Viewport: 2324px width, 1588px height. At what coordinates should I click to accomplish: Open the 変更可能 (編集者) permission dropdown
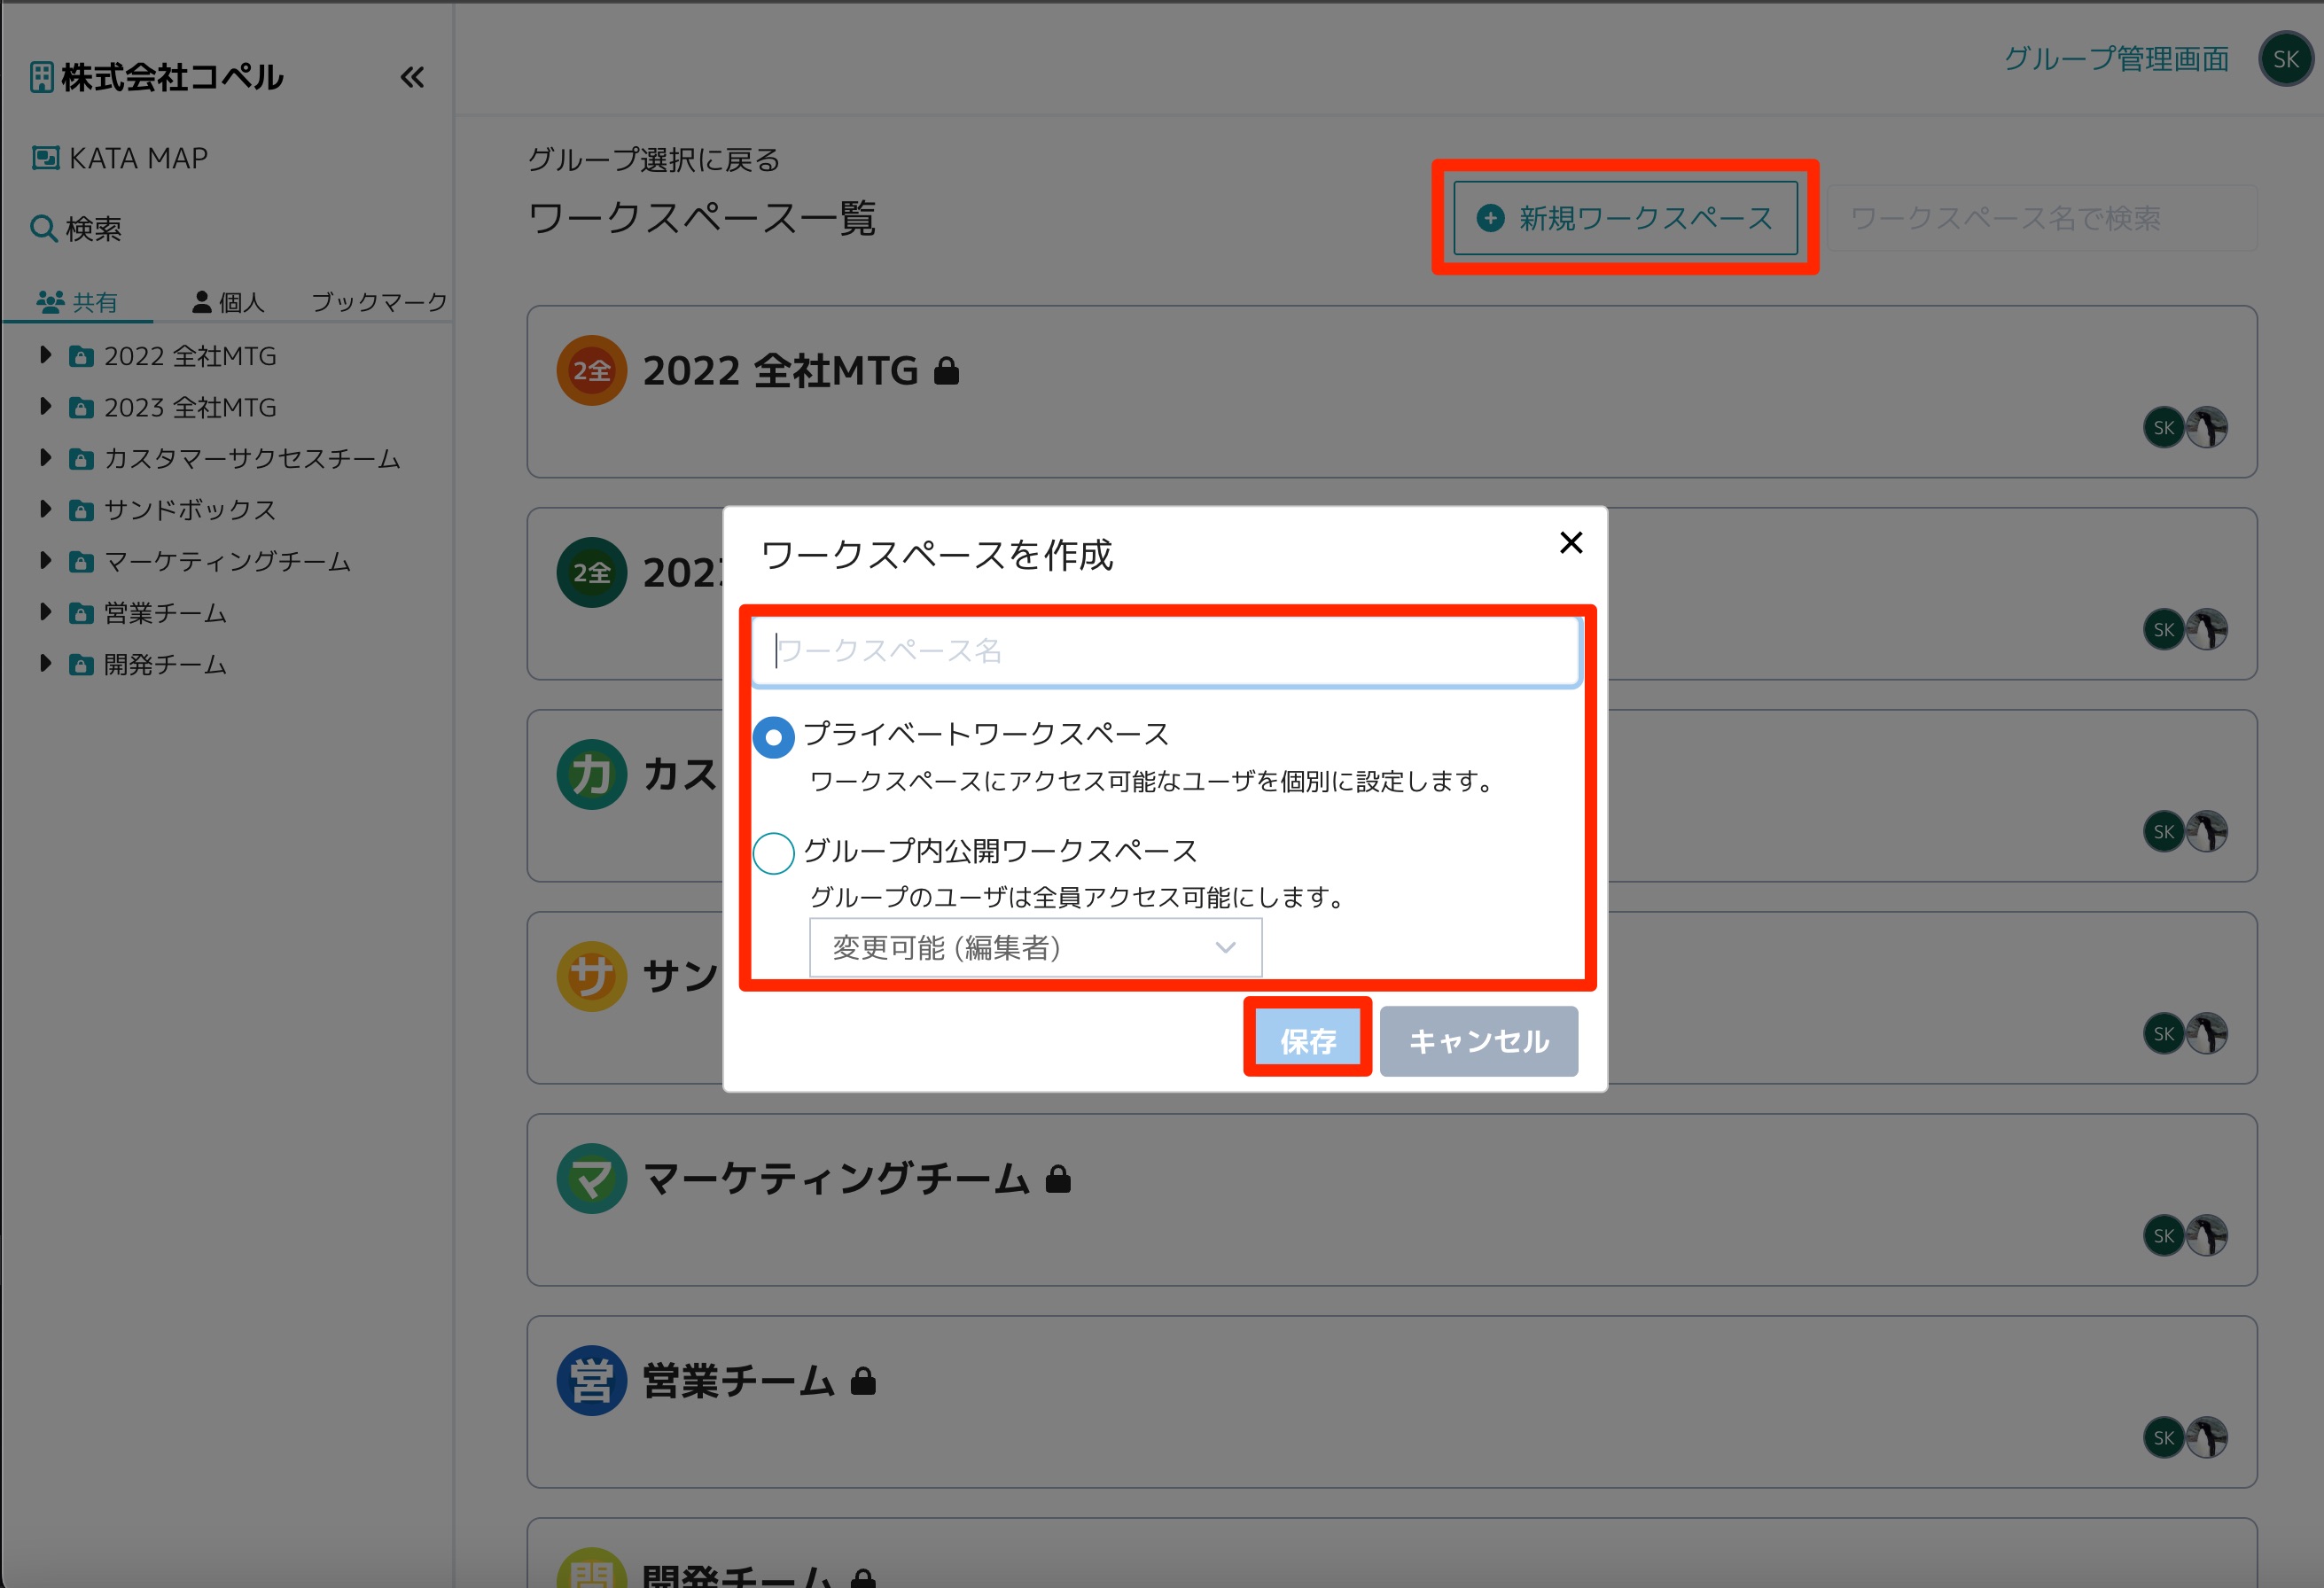[x=1035, y=947]
